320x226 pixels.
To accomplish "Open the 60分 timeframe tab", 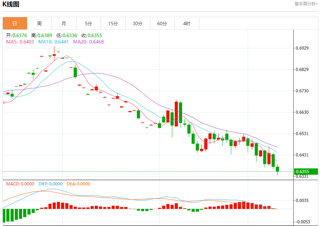I will [162, 23].
